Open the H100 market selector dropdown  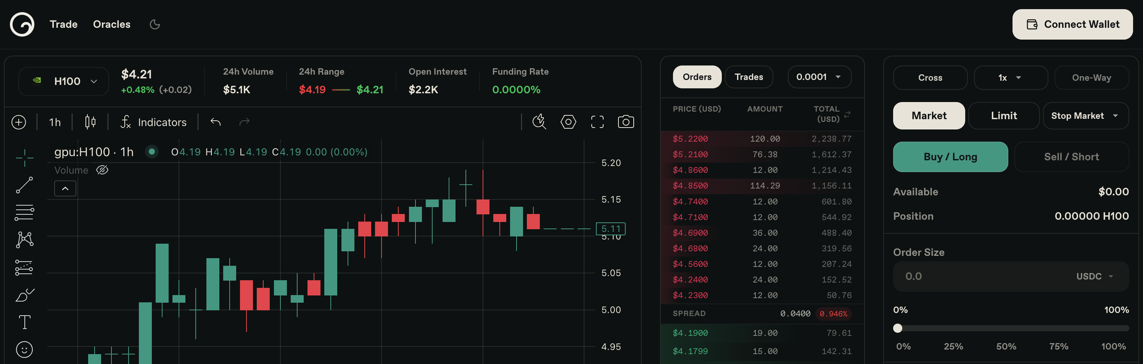click(63, 81)
